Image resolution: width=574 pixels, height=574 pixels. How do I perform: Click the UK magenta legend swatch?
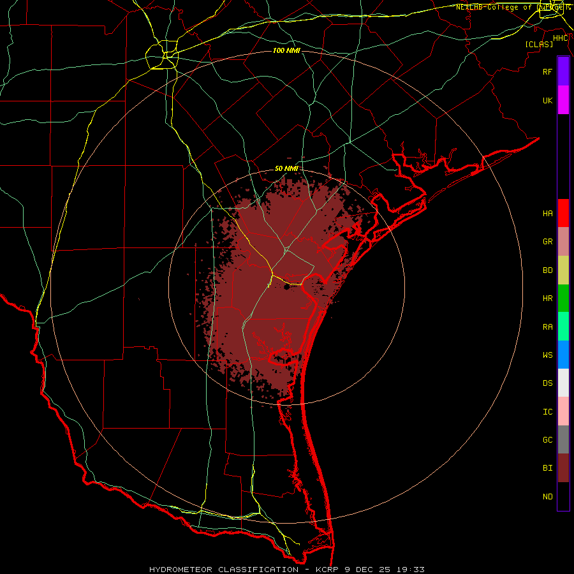point(563,100)
